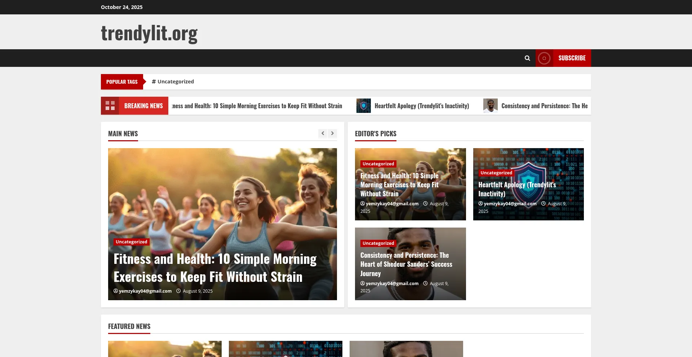The height and width of the screenshot is (357, 692).
Task: Open Main News fitness article headline
Action: click(x=215, y=268)
